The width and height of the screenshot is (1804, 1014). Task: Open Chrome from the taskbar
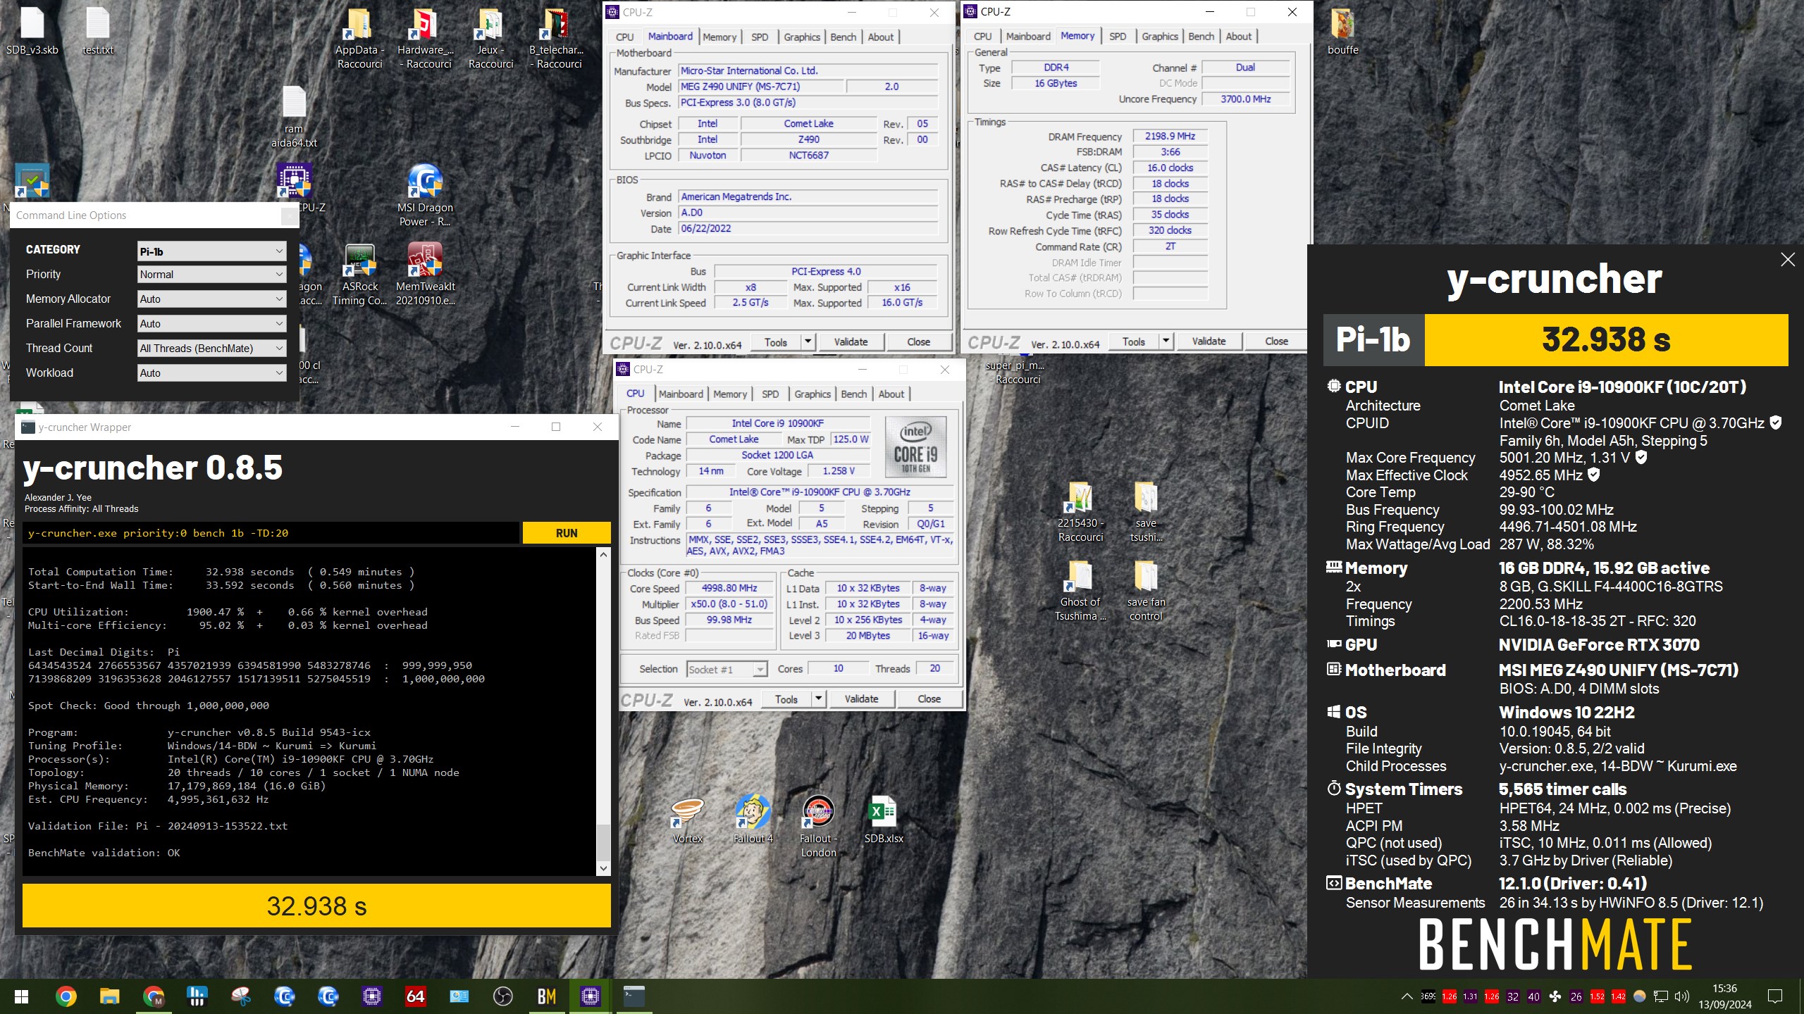point(66,996)
